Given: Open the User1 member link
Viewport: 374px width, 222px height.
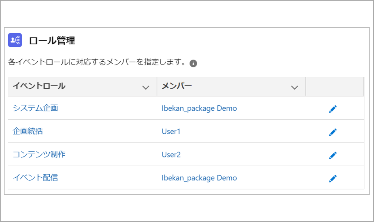Looking at the screenshot, I should tap(171, 131).
